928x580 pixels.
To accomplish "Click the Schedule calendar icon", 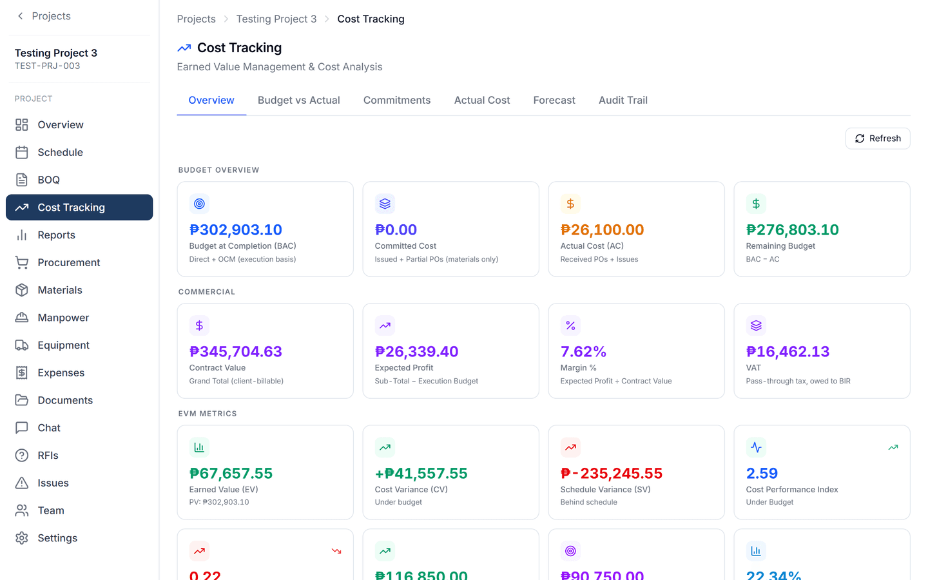I will pos(22,153).
